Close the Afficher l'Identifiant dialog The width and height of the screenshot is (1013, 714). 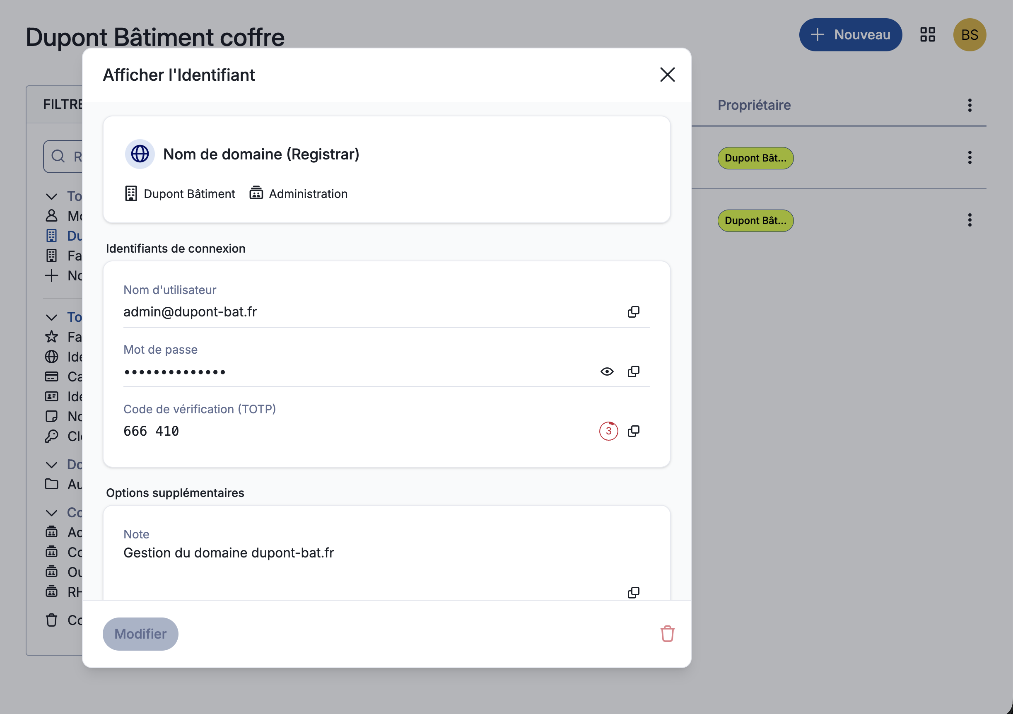point(667,75)
